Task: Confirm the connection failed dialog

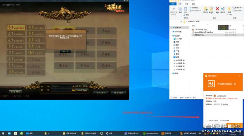Action: tap(66, 51)
